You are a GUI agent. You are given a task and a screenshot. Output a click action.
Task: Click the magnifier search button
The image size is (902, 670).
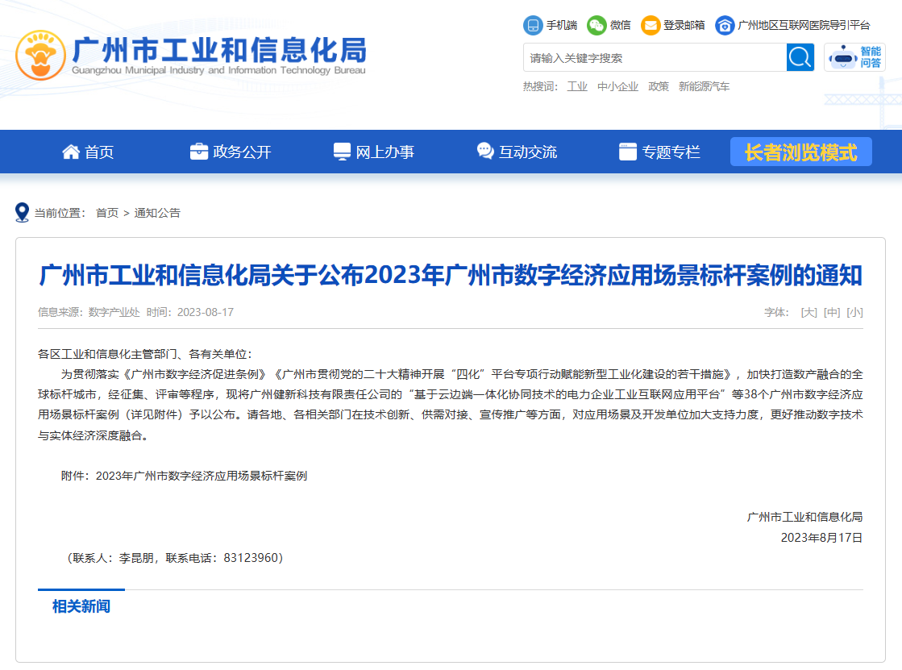pyautogui.click(x=800, y=57)
